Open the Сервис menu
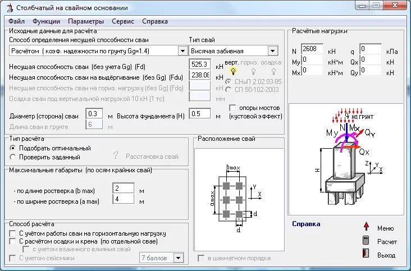 click(122, 21)
